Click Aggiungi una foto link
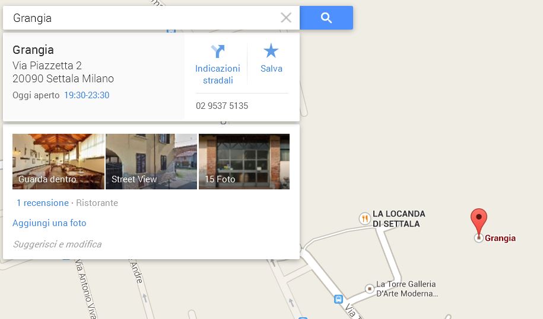The height and width of the screenshot is (319, 543). pos(49,223)
